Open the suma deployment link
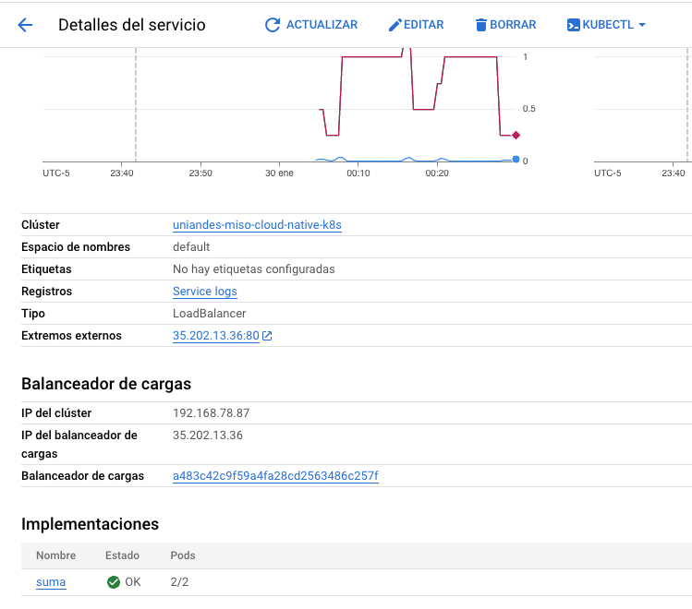Screen dimensions: 692x609 (x=51, y=581)
